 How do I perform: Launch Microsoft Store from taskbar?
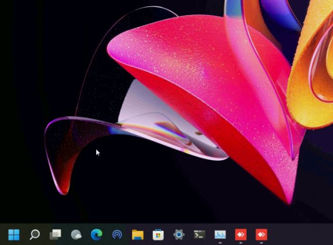point(158,235)
